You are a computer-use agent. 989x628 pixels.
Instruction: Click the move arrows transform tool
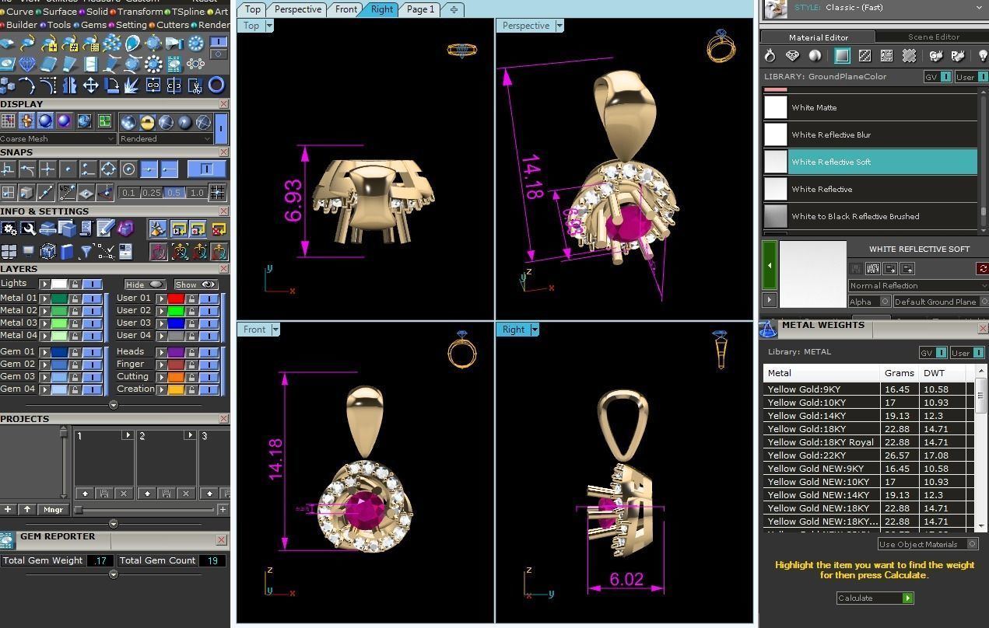90,85
